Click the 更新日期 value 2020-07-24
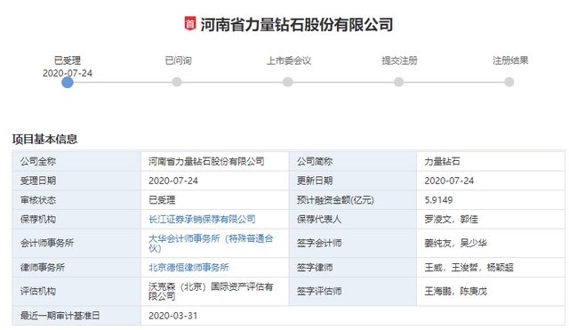 449,181
